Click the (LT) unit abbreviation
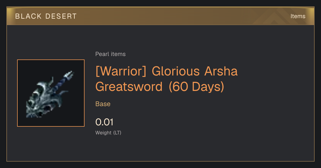Viewport: 321px width, 168px height. pos(117,133)
